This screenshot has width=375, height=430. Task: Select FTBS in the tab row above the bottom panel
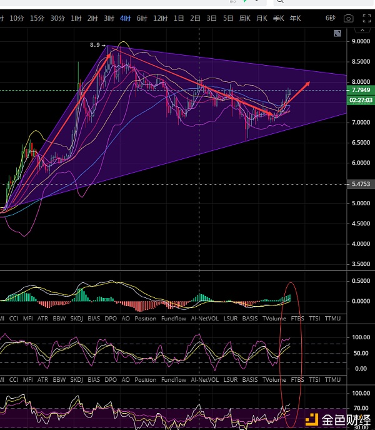(x=297, y=380)
